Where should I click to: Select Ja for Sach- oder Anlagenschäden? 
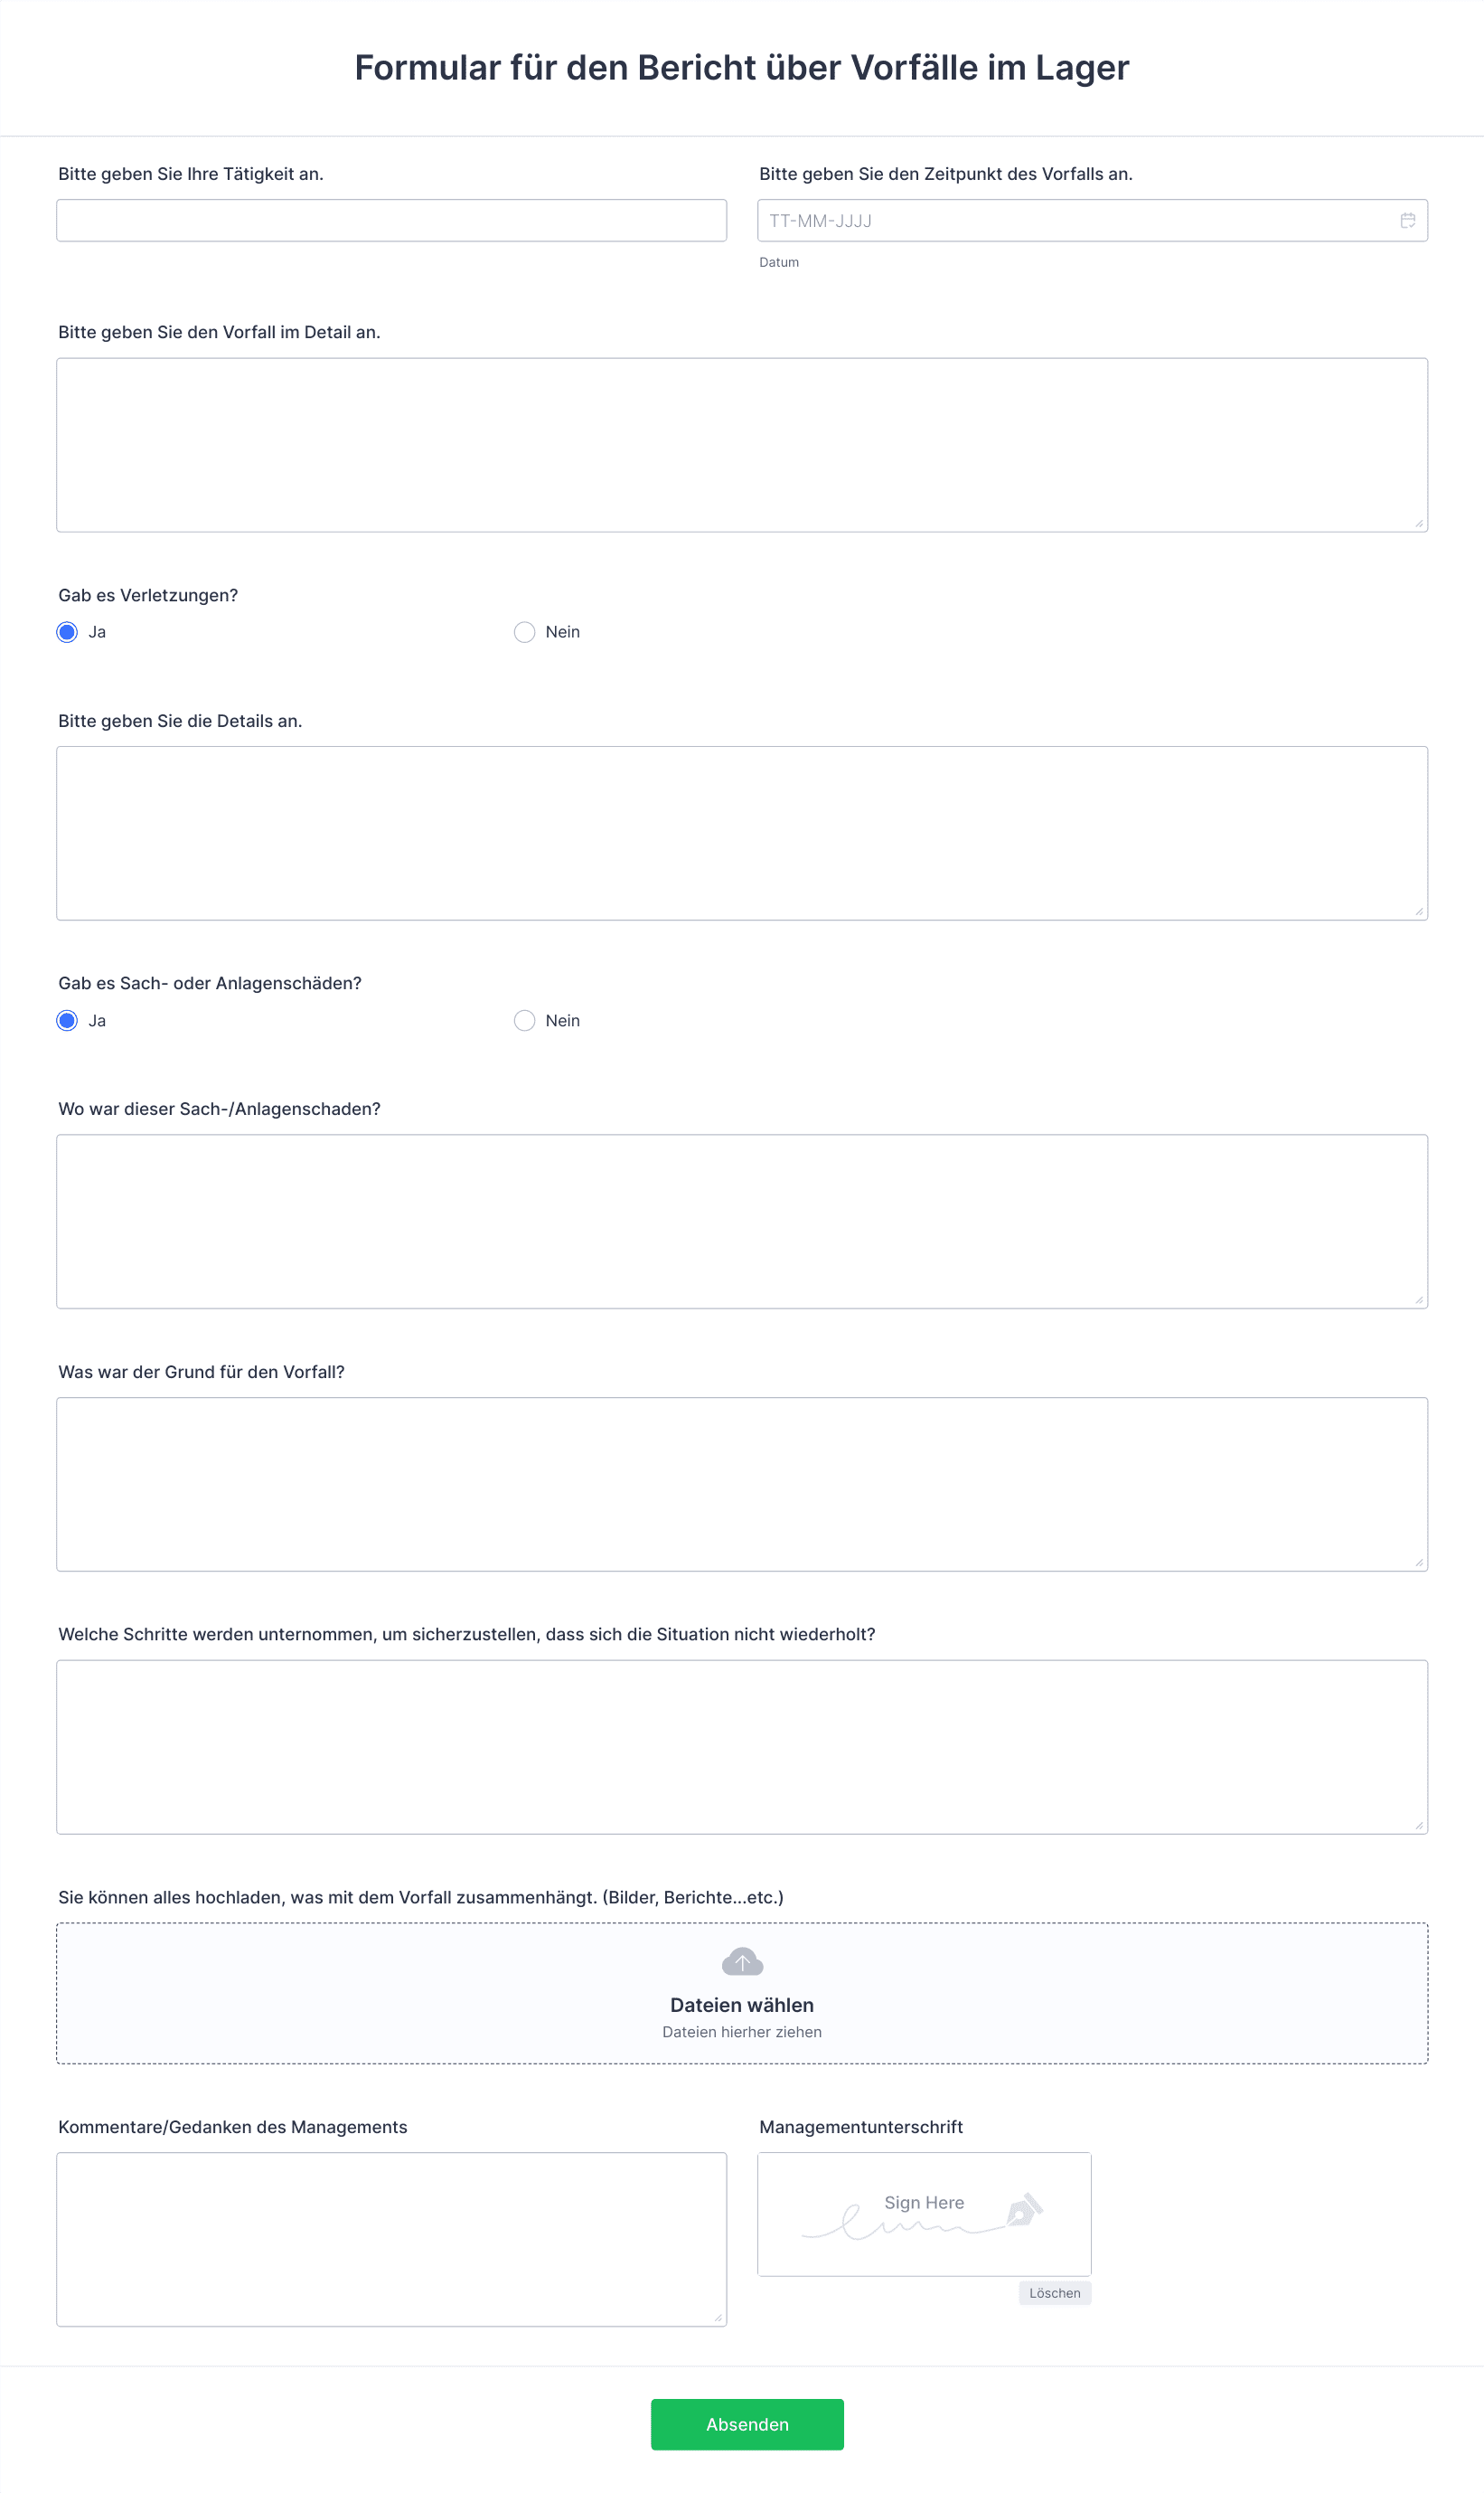(67, 1020)
